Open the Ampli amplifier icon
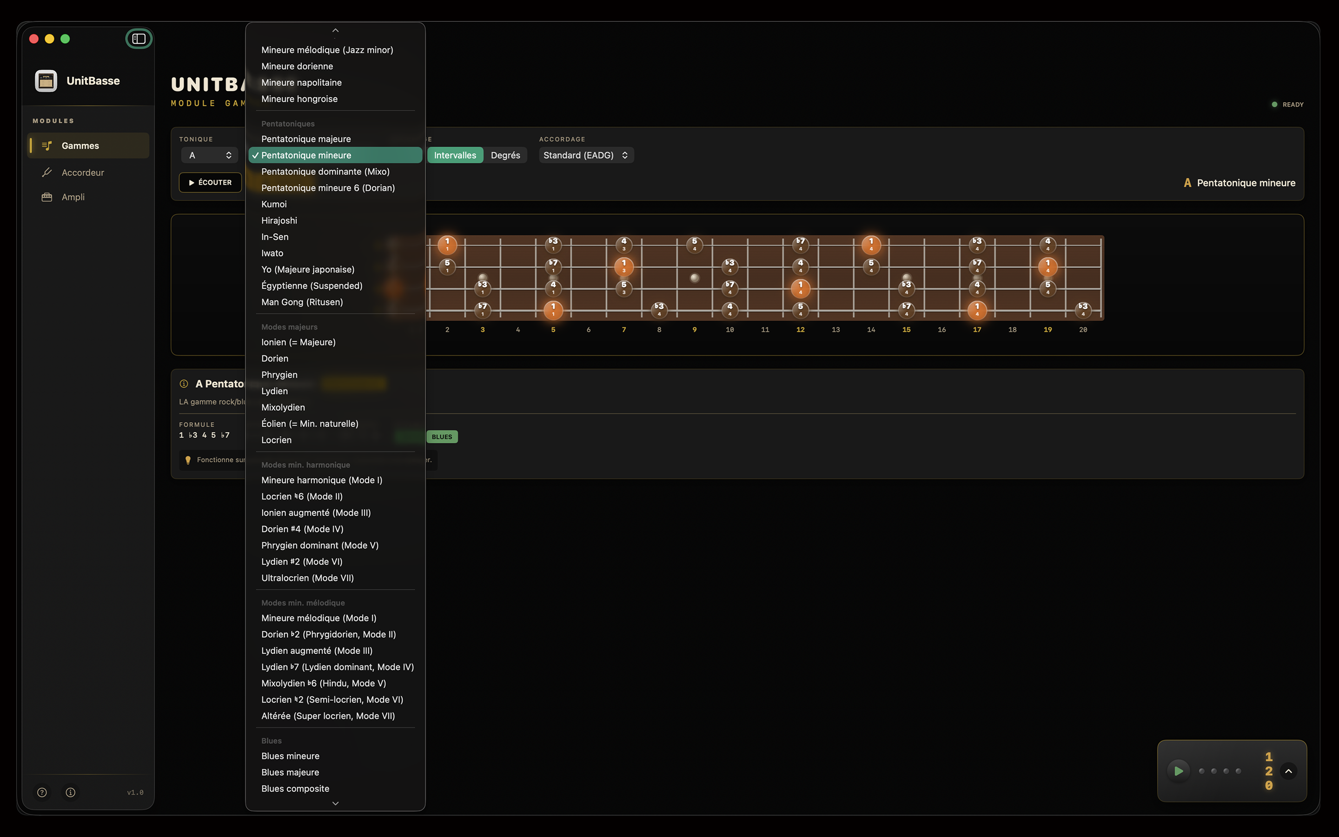 (47, 197)
